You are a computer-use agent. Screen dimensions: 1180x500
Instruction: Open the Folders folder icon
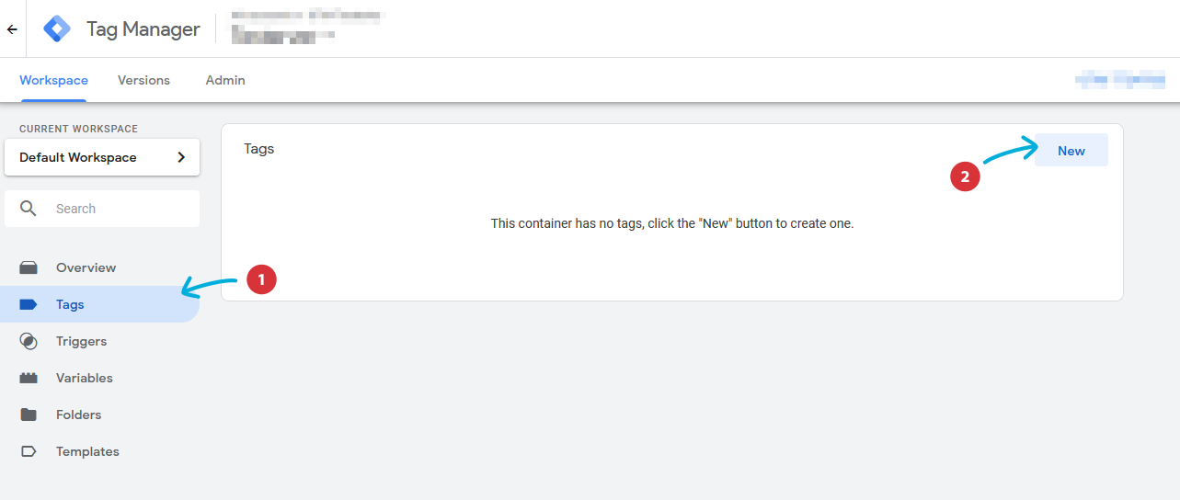(29, 415)
